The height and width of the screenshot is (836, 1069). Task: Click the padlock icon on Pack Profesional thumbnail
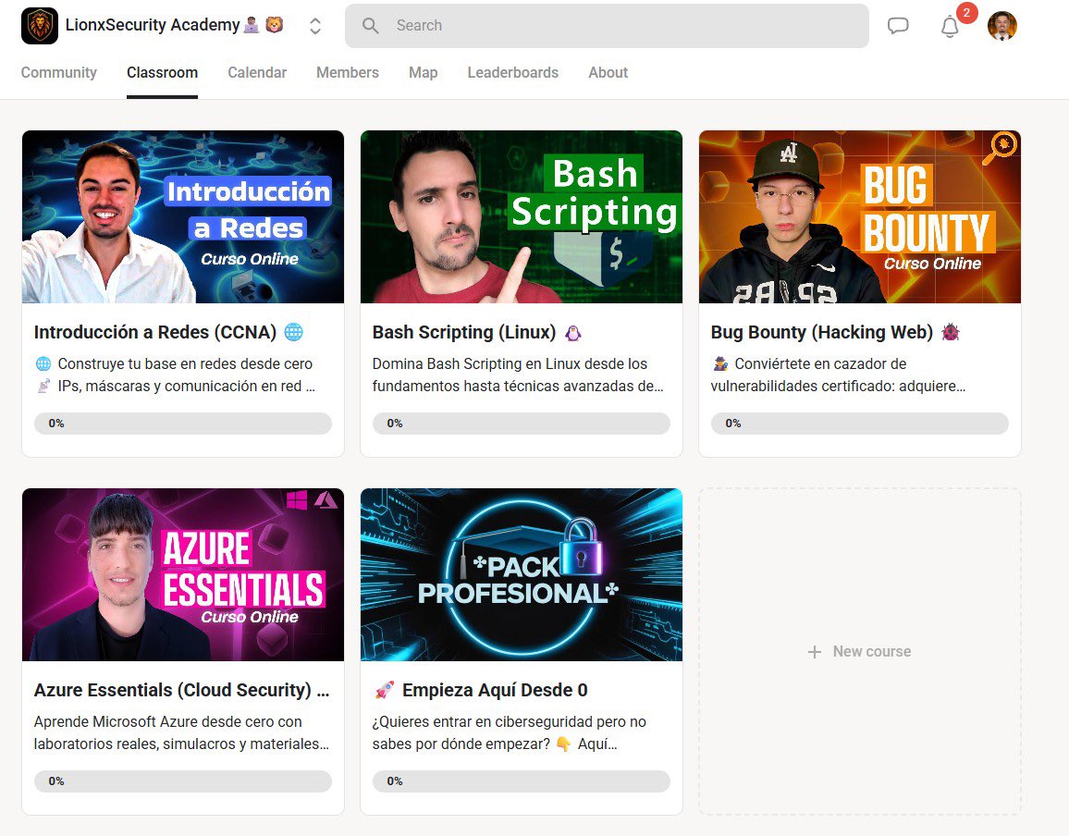click(x=580, y=547)
